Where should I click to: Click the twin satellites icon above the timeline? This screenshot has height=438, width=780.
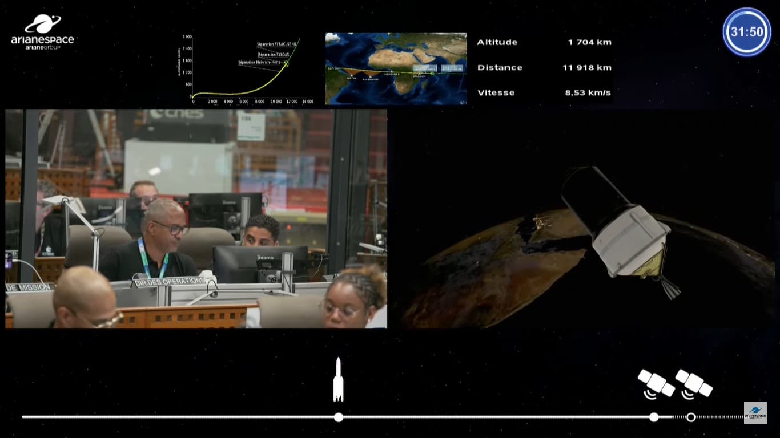coord(675,383)
